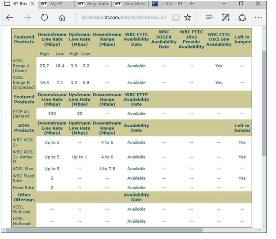Viewport: 276px width, 239px height.
Task: Click the WBC SOGEA Availability Date header
Action: coord(164,39)
